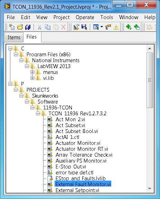Open the Project menu
This screenshot has width=160, height=199.
(62, 17)
